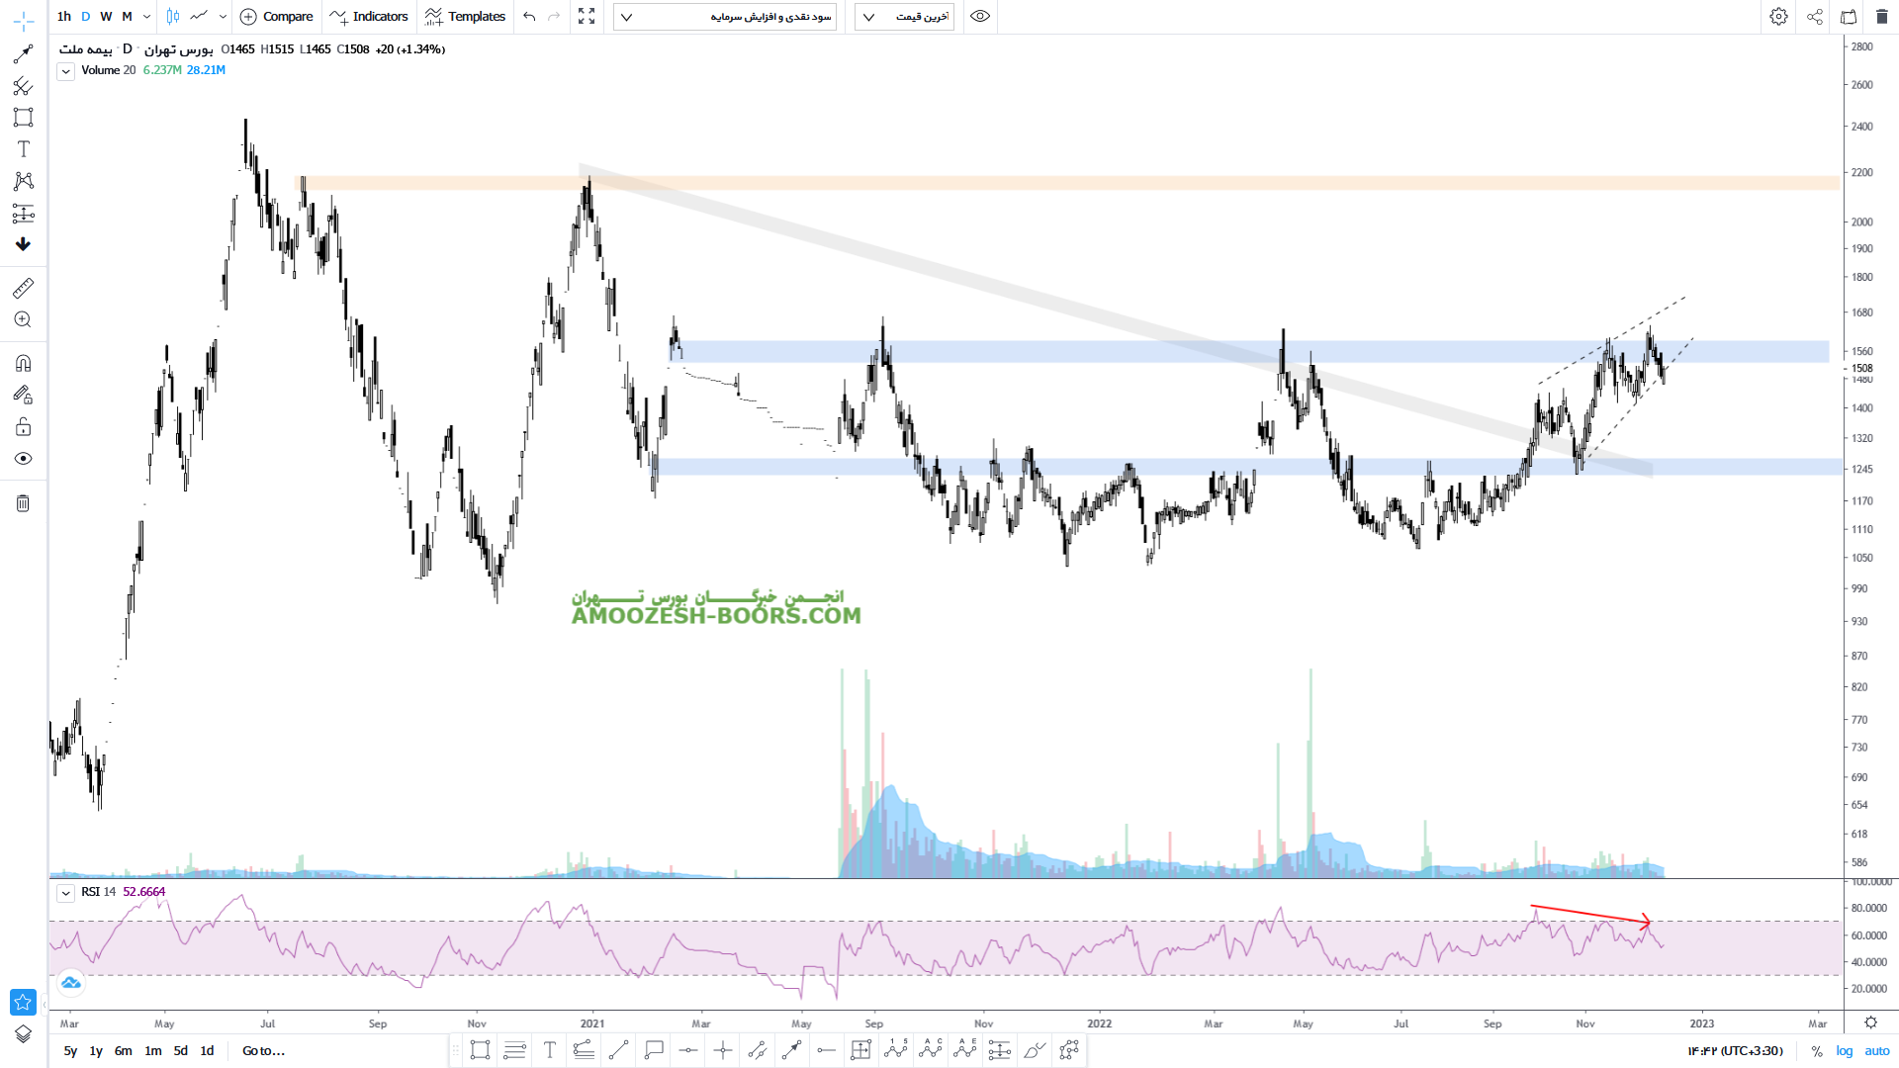Select the ruler measure tool
Viewport: 1899px width, 1068px height.
coord(24,288)
